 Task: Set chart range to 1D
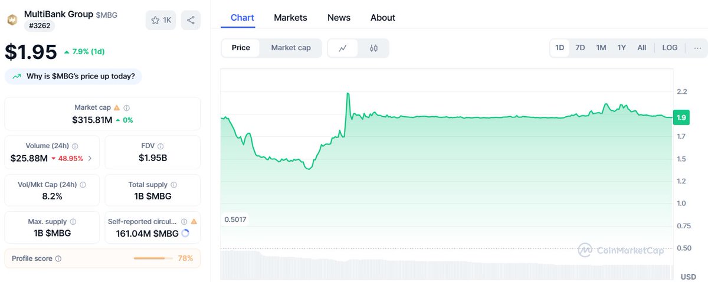coord(560,48)
